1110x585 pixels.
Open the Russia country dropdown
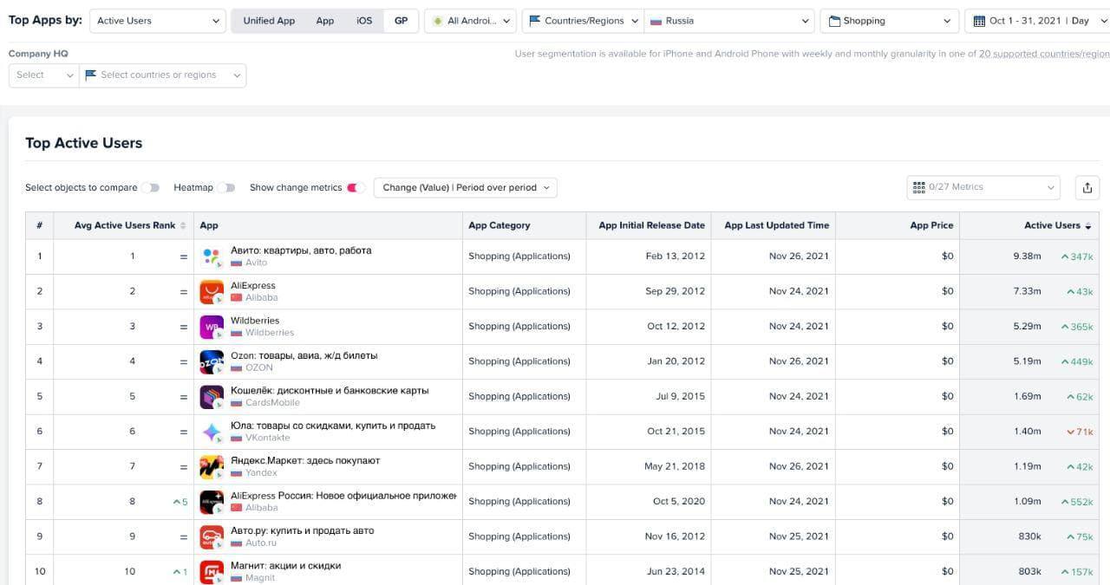[x=729, y=21]
